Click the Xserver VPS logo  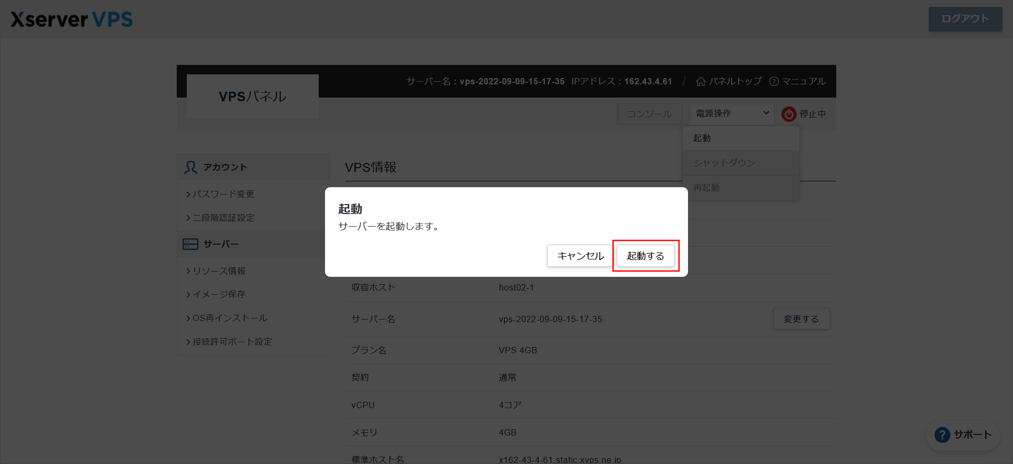click(72, 20)
